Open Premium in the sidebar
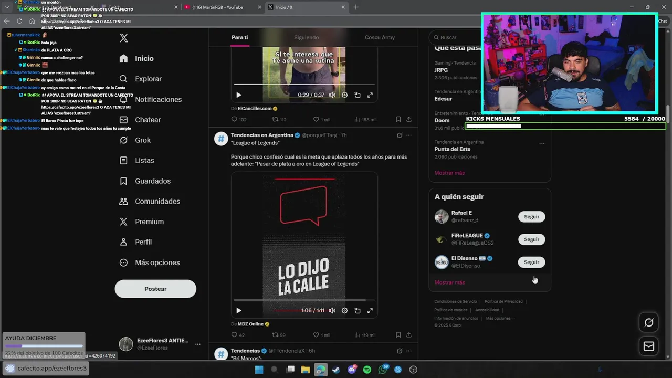The image size is (672, 378). 141,222
